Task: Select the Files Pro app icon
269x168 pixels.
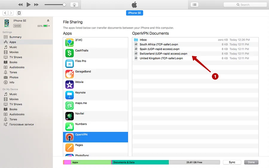Action: coord(69,64)
